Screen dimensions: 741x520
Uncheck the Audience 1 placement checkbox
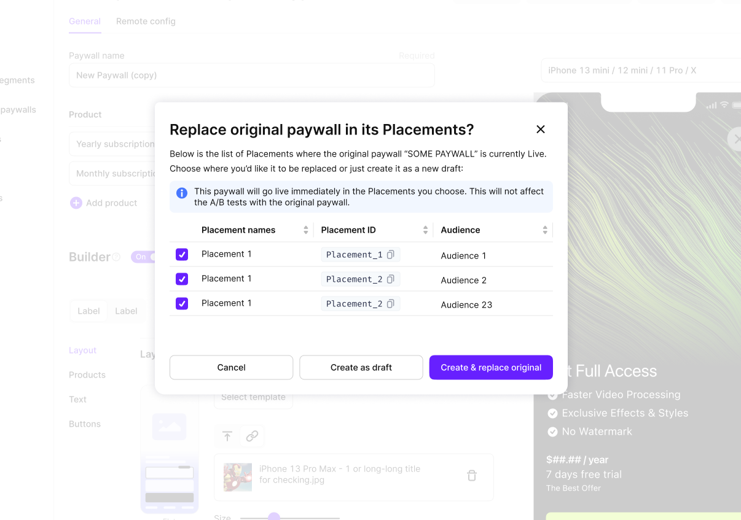coord(182,254)
